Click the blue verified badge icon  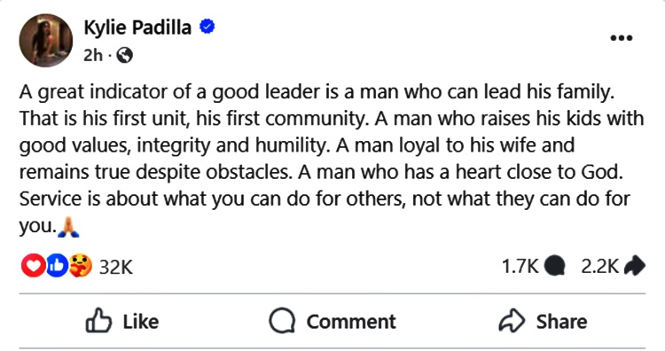click(x=207, y=27)
